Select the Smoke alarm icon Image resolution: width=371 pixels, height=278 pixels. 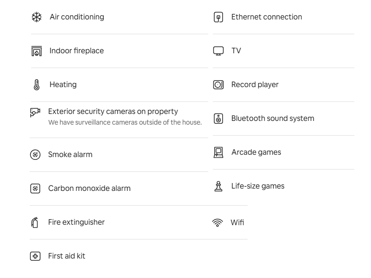pos(35,155)
